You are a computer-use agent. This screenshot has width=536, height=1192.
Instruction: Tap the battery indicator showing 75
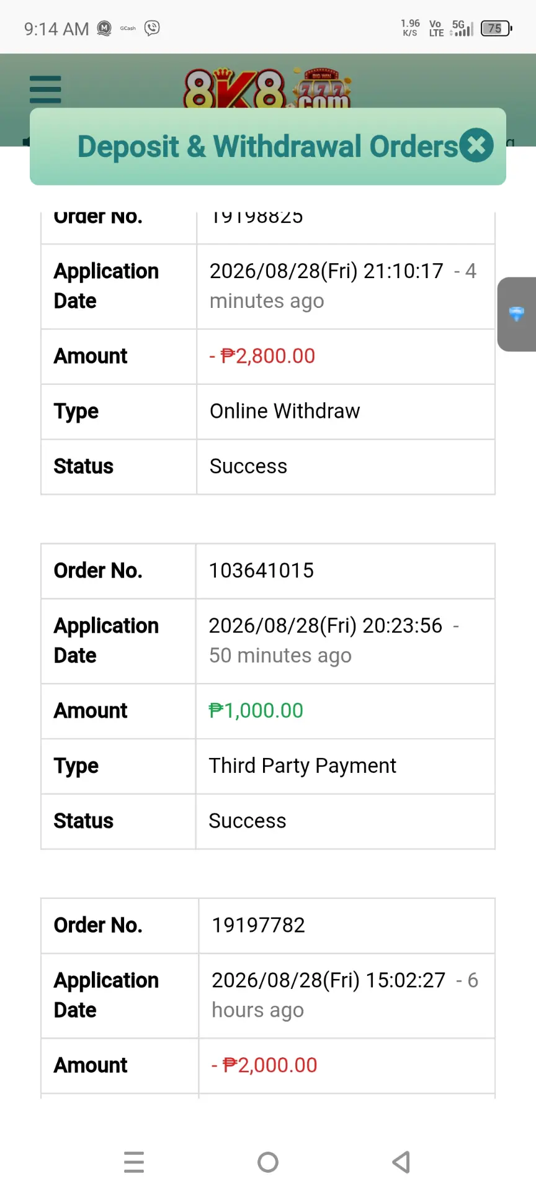click(x=496, y=28)
